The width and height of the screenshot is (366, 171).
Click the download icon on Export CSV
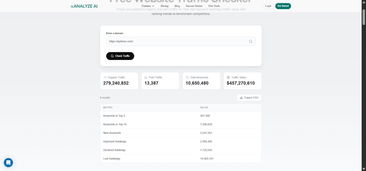pos(241,98)
